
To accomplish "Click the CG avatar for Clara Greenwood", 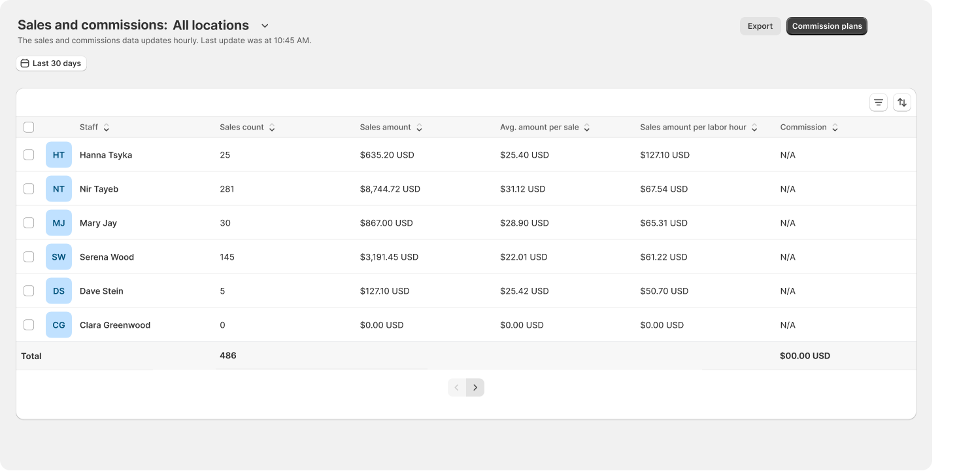I will click(59, 325).
